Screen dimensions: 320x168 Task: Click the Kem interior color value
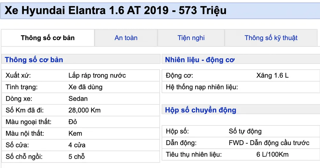coord(75,134)
